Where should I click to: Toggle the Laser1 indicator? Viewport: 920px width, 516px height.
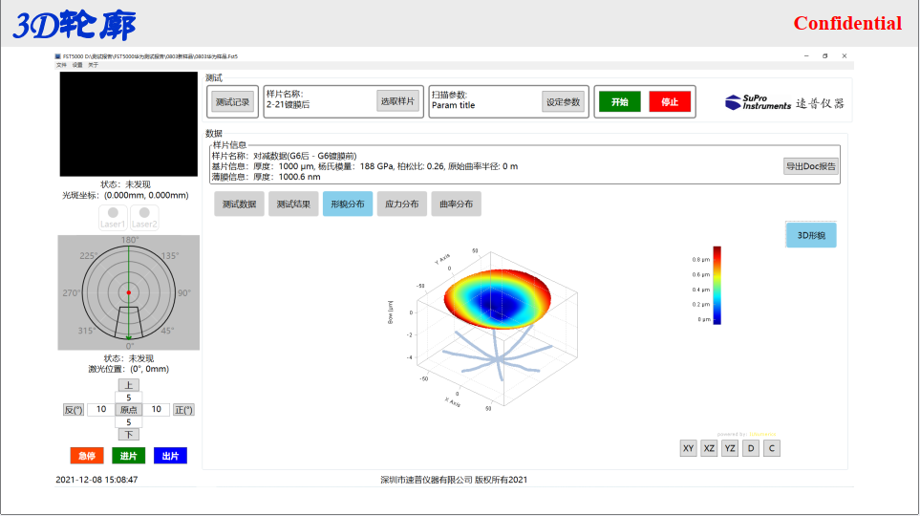113,217
